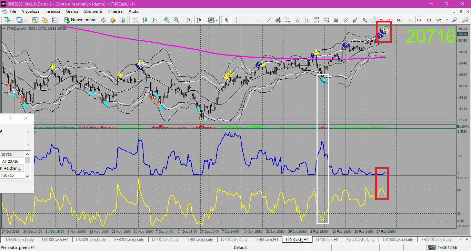Switch to US30Cash,Daily chart tab
The height and width of the screenshot is (251, 471).
pos(19,239)
